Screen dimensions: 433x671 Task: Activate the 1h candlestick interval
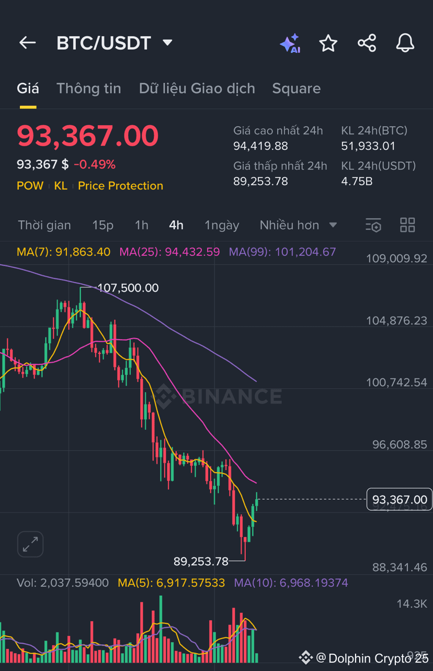tap(141, 225)
